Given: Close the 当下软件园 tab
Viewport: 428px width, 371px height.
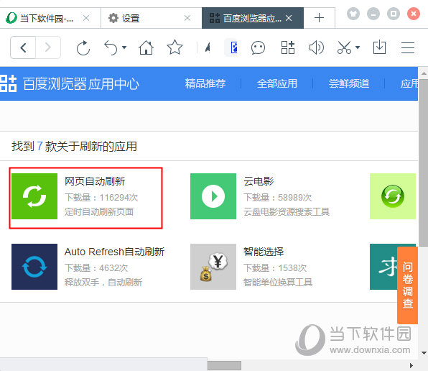Looking at the screenshot, I should [86, 18].
